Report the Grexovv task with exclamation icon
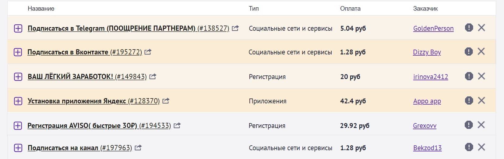 pos(469,125)
